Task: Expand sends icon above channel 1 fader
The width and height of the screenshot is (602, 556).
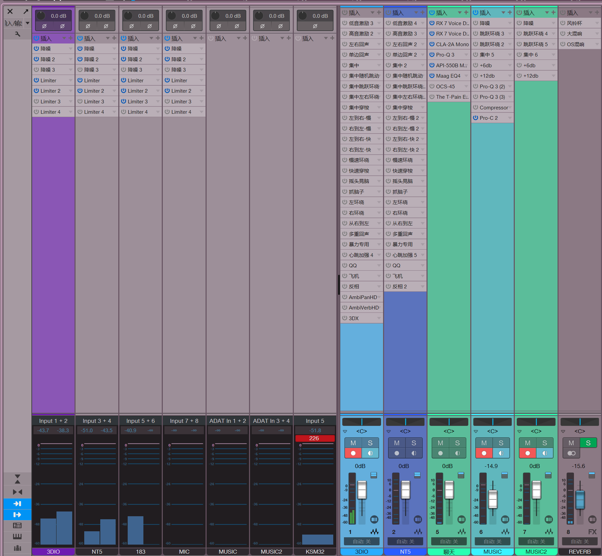Action: pyautogui.click(x=374, y=475)
